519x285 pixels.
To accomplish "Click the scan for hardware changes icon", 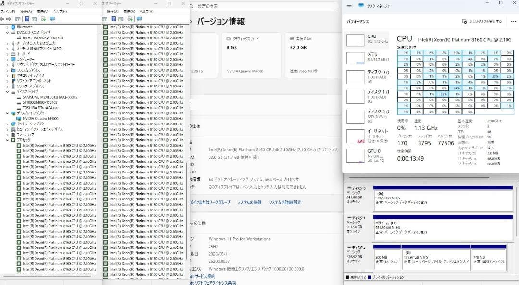I will 42,19.
